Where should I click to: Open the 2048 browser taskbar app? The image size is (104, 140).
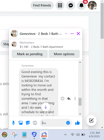pyautogui.click(x=44, y=135)
